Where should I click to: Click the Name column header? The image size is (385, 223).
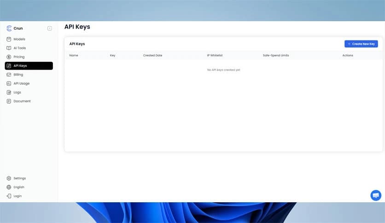pos(74,55)
